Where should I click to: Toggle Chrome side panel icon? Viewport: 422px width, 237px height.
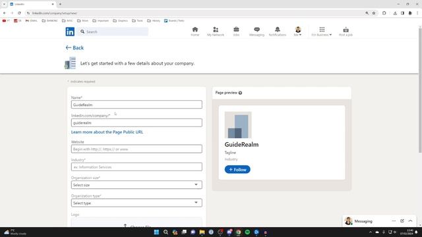tap(402, 13)
